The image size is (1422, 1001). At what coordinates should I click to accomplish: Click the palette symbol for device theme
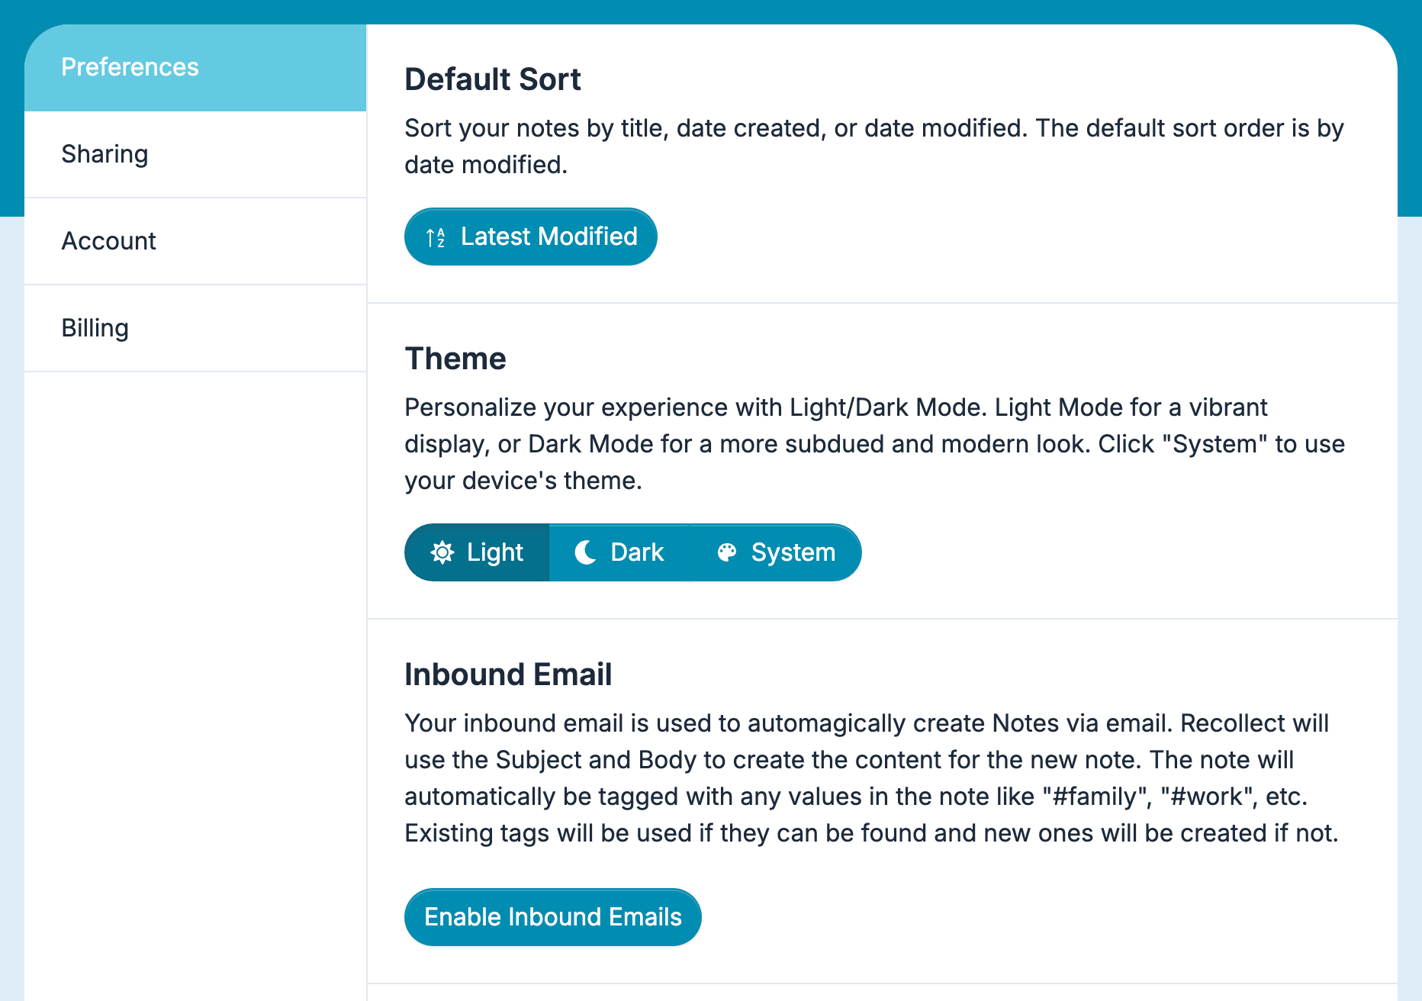726,552
